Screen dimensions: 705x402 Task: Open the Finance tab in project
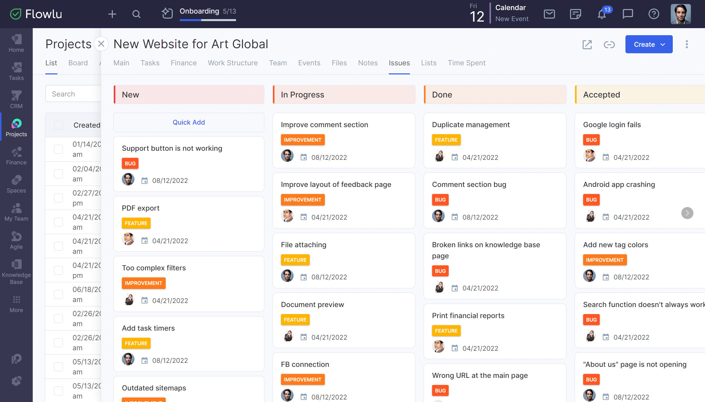click(x=184, y=63)
